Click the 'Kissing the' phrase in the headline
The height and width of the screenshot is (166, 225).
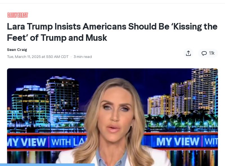click(x=195, y=26)
